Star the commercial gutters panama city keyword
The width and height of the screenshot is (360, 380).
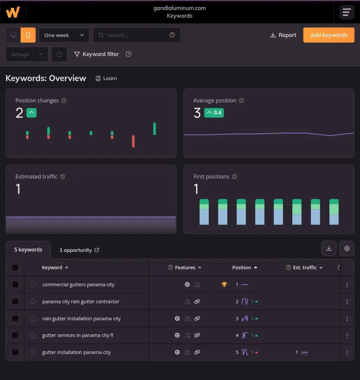click(33, 285)
